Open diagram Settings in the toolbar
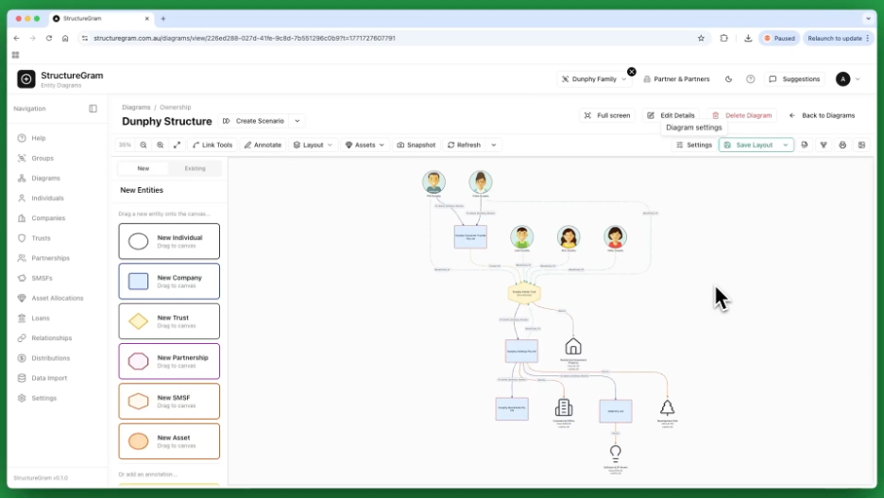Screen dimensions: 884x499 tap(694, 145)
